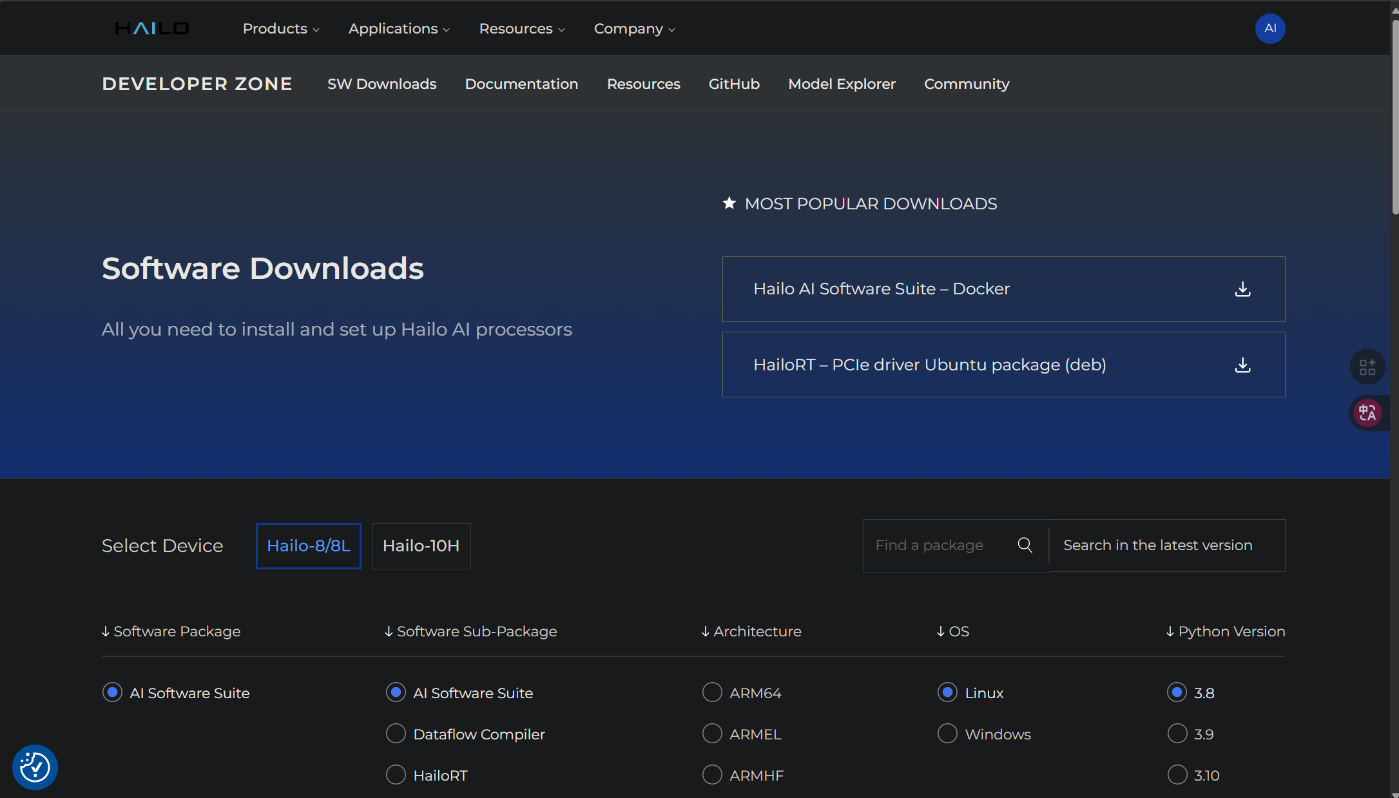Open SW Downloads tab
Viewport: 1399px width, 798px height.
[381, 84]
